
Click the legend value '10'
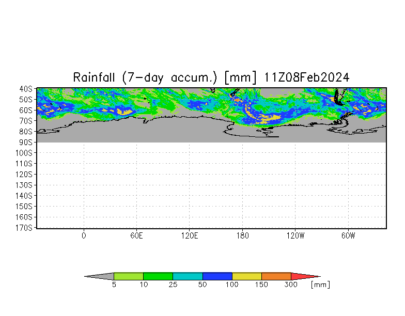(x=144, y=285)
